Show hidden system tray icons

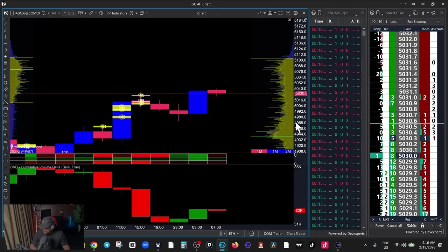(x=365, y=245)
